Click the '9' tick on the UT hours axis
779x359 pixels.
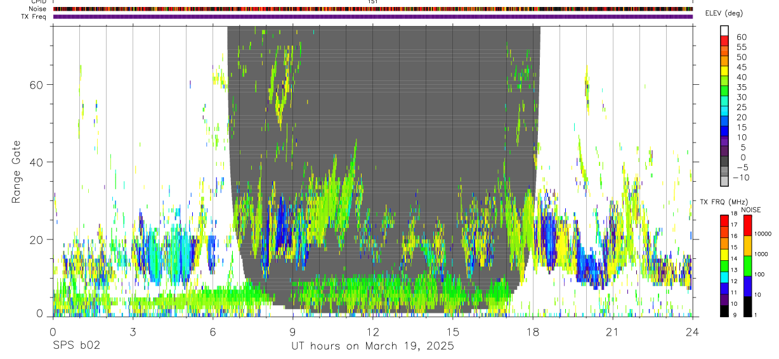coord(292,332)
